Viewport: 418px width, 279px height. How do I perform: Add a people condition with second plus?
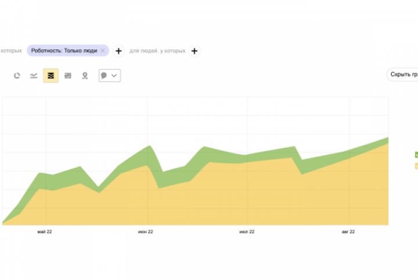click(x=194, y=51)
